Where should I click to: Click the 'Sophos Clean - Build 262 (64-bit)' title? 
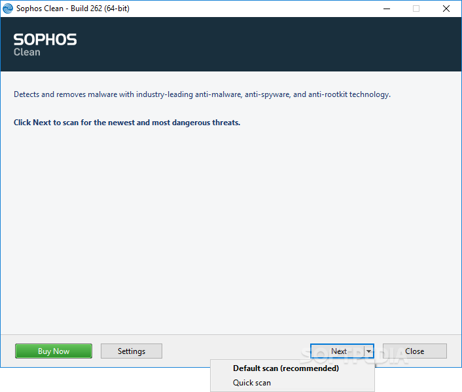[x=73, y=9]
